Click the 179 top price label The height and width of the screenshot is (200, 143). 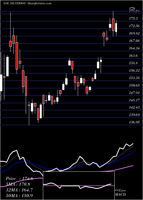pyautogui.click(x=132, y=9)
